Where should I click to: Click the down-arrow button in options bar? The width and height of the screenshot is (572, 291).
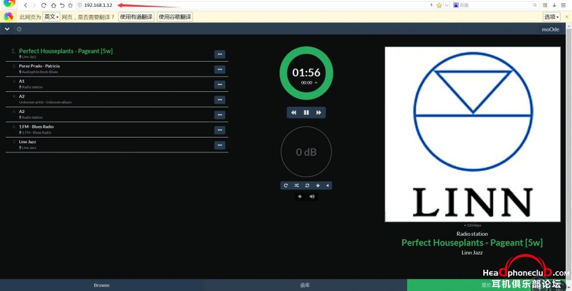pos(317,185)
